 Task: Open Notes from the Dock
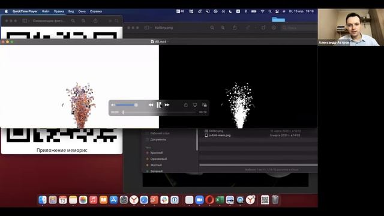tap(73, 200)
